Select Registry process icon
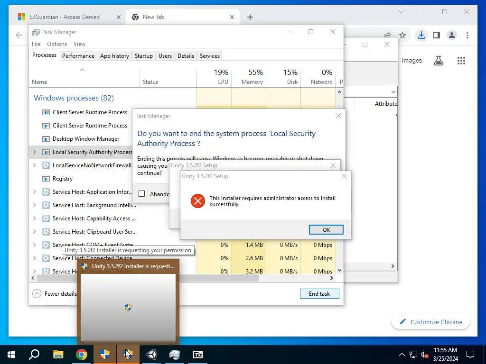 click(46, 179)
